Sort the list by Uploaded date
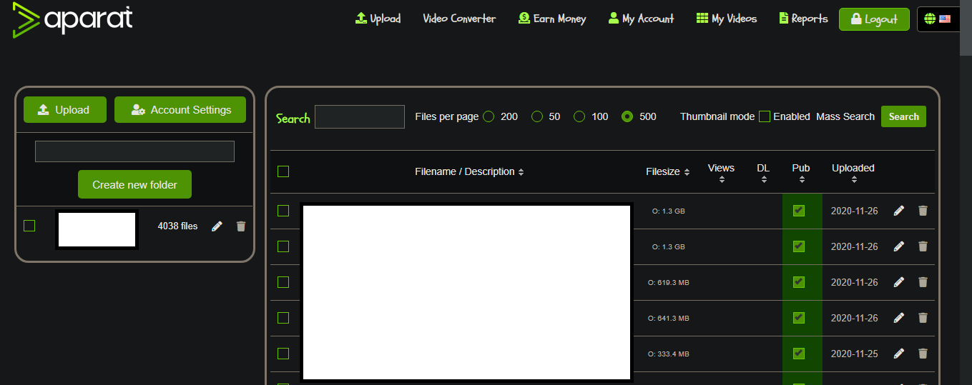This screenshot has width=972, height=385. coord(853,174)
